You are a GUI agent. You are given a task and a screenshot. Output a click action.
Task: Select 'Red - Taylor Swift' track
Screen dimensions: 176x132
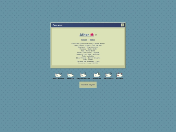[88, 51]
